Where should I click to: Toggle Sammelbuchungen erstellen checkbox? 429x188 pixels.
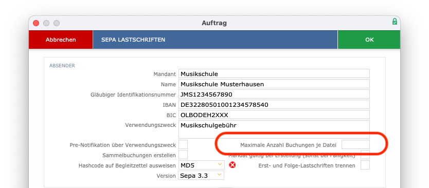point(183,155)
